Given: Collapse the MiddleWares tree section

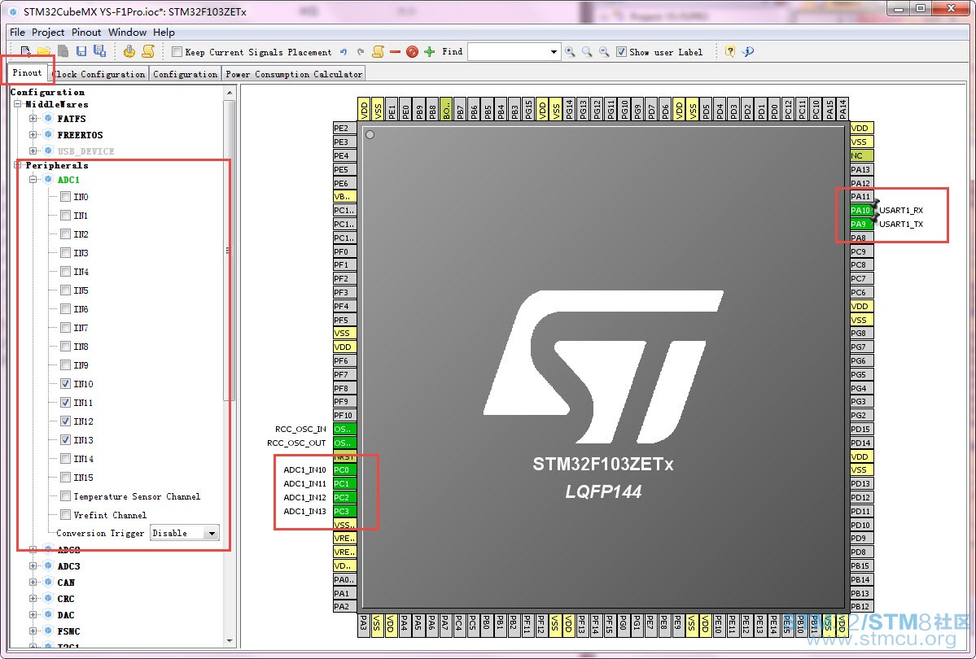Looking at the screenshot, I should (x=17, y=104).
